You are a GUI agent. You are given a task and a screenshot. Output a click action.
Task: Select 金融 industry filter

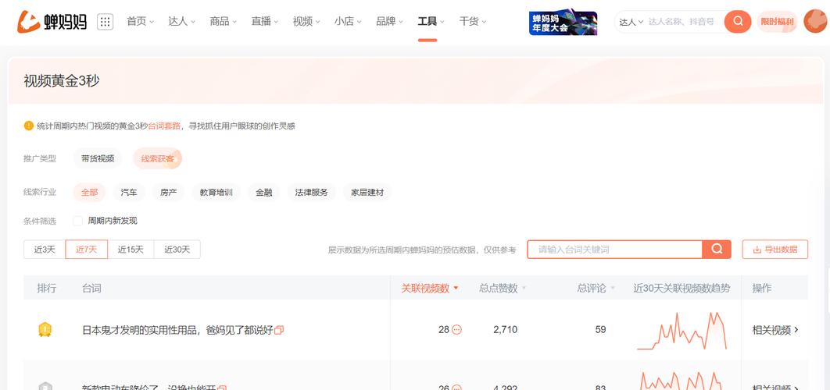coord(263,193)
